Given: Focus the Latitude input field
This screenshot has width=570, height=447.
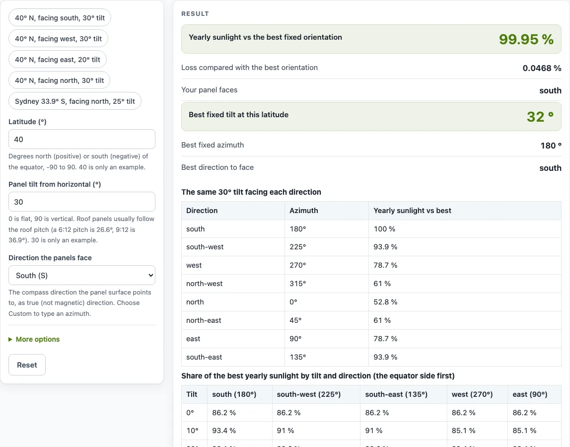Looking at the screenshot, I should pos(82,139).
